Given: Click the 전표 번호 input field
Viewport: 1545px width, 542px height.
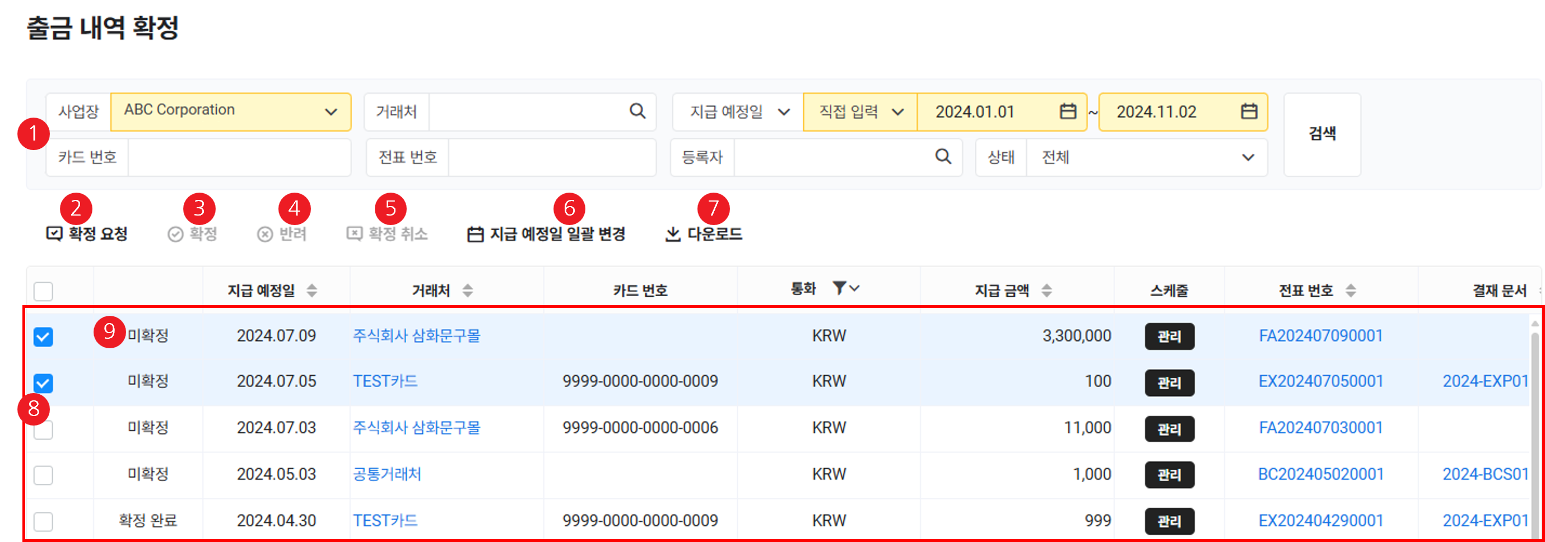Looking at the screenshot, I should pos(552,158).
